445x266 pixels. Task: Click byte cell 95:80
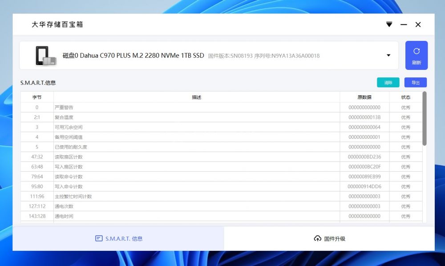click(37, 186)
